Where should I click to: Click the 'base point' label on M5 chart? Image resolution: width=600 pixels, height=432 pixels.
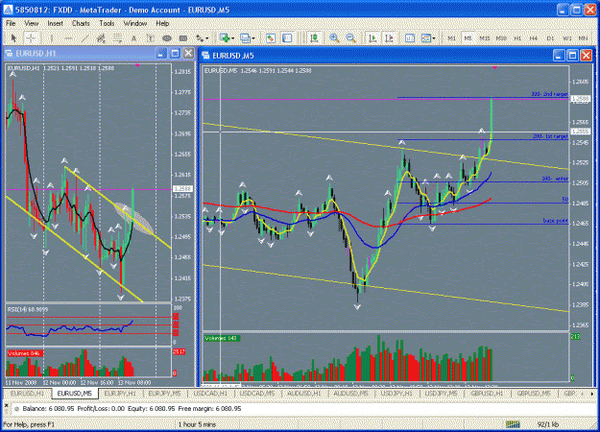(555, 221)
